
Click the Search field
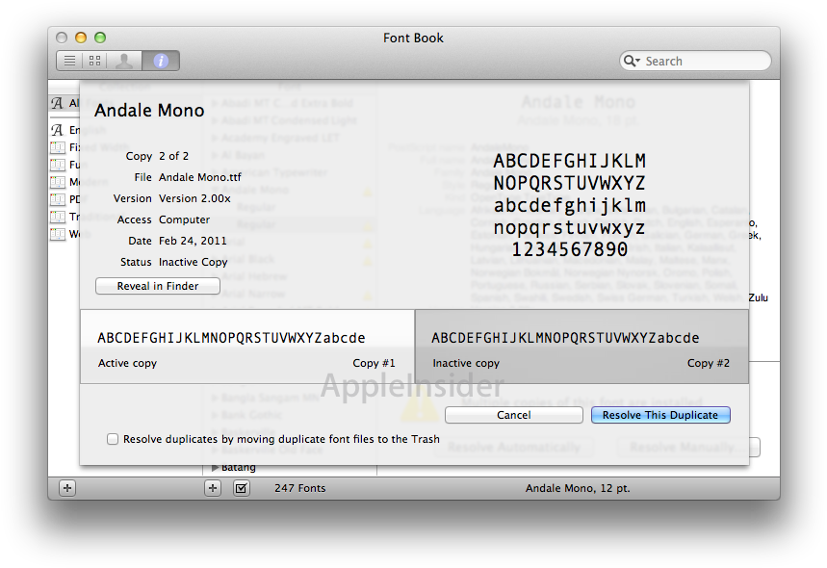(x=695, y=62)
